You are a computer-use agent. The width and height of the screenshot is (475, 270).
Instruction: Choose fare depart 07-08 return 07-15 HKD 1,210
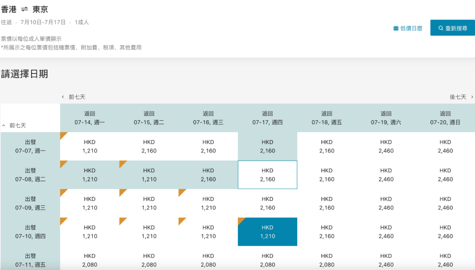tap(149, 175)
